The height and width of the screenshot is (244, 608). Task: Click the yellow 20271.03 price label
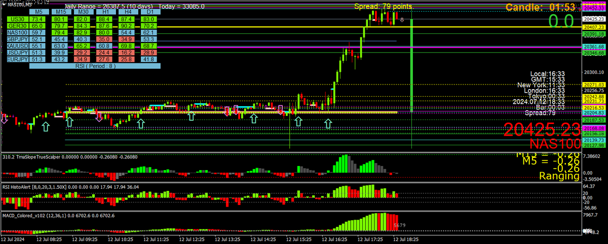pos(593,85)
